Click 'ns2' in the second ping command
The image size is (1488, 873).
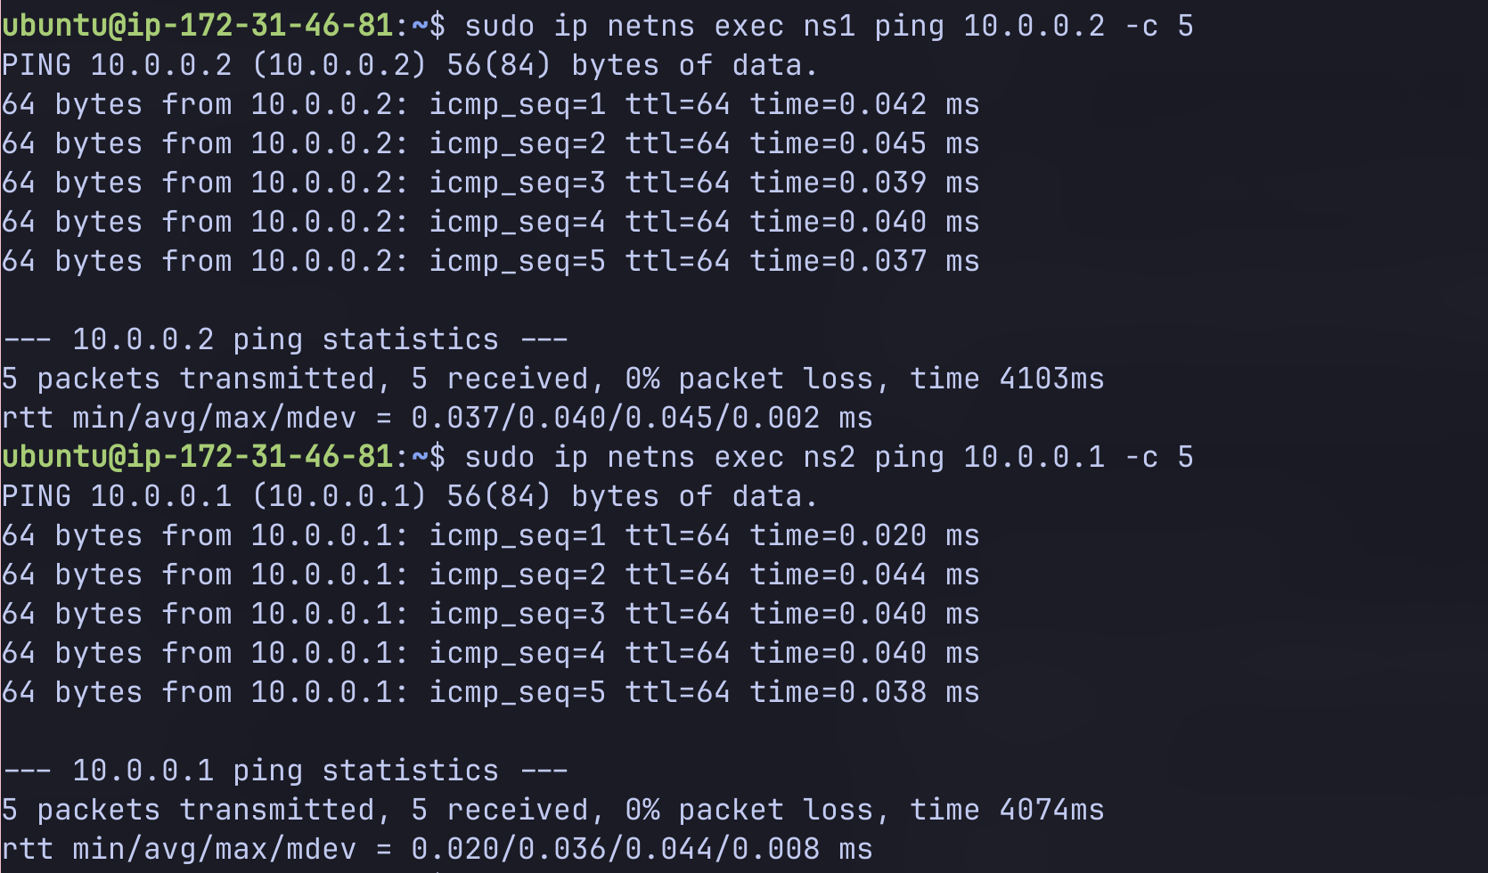pyautogui.click(x=829, y=457)
